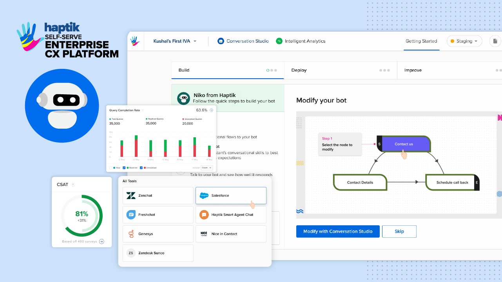Viewport: 502px width, 282px height.
Task: Click the Total Queries value 35,000
Action: 114,124
